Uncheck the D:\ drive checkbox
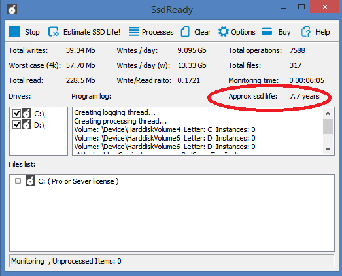The width and height of the screenshot is (342, 276). (x=16, y=125)
